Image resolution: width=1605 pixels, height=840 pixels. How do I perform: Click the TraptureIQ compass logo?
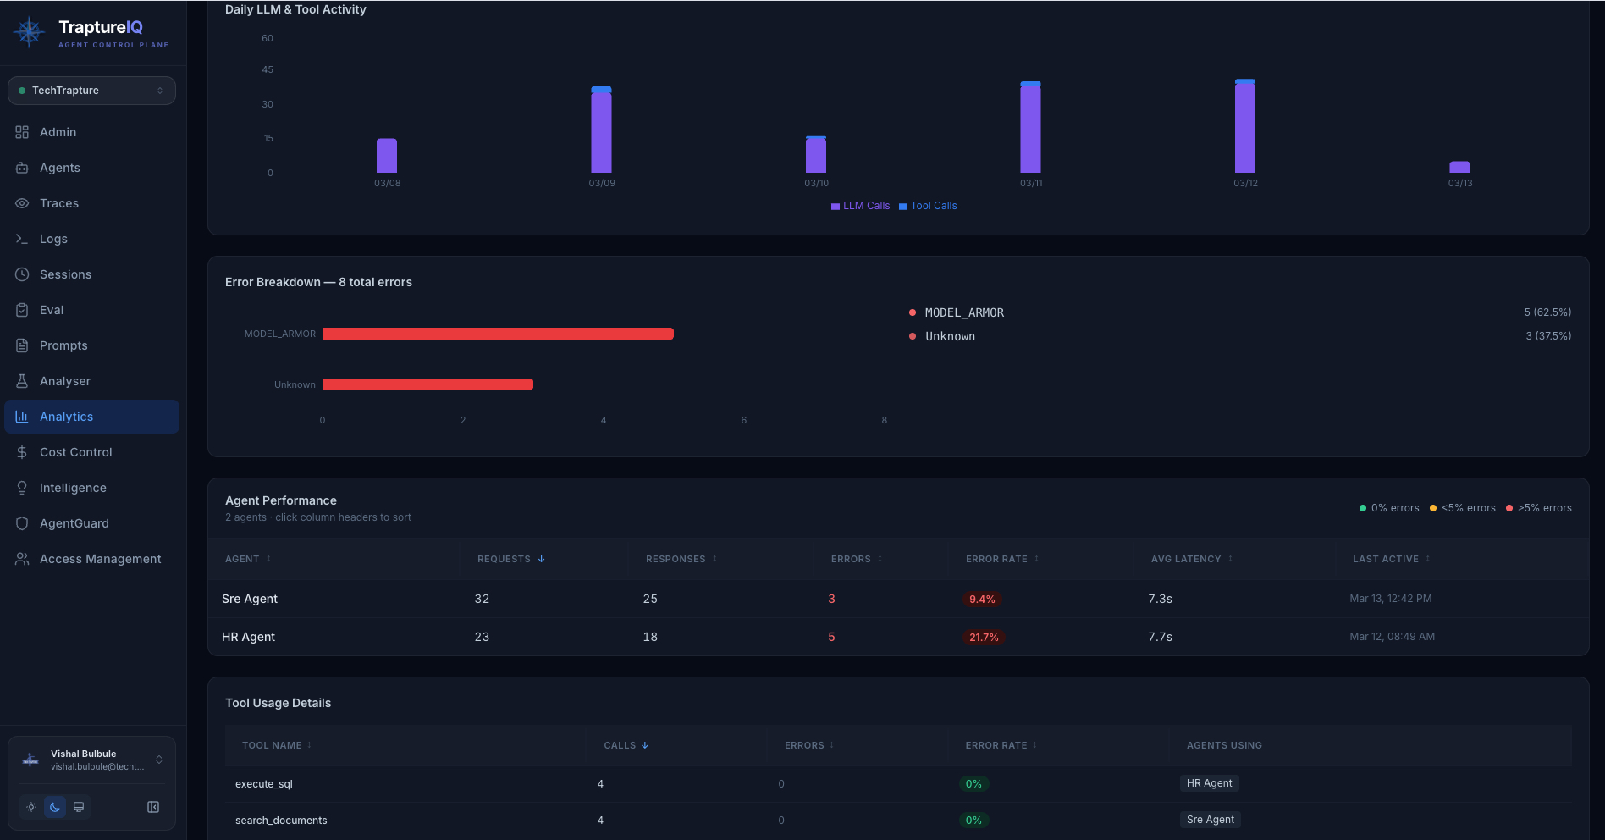coord(29,31)
